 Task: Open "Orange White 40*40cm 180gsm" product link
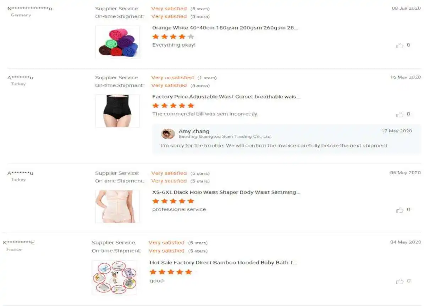(x=225, y=28)
